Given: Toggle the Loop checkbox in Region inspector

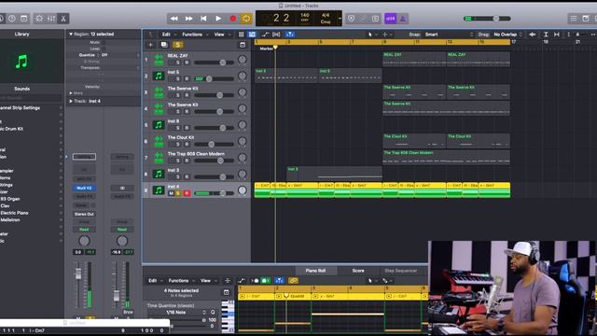Looking at the screenshot, I should pyautogui.click(x=104, y=49).
